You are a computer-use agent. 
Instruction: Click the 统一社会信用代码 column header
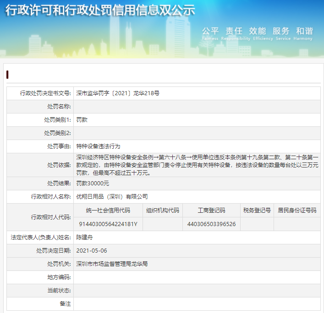pos(108,210)
